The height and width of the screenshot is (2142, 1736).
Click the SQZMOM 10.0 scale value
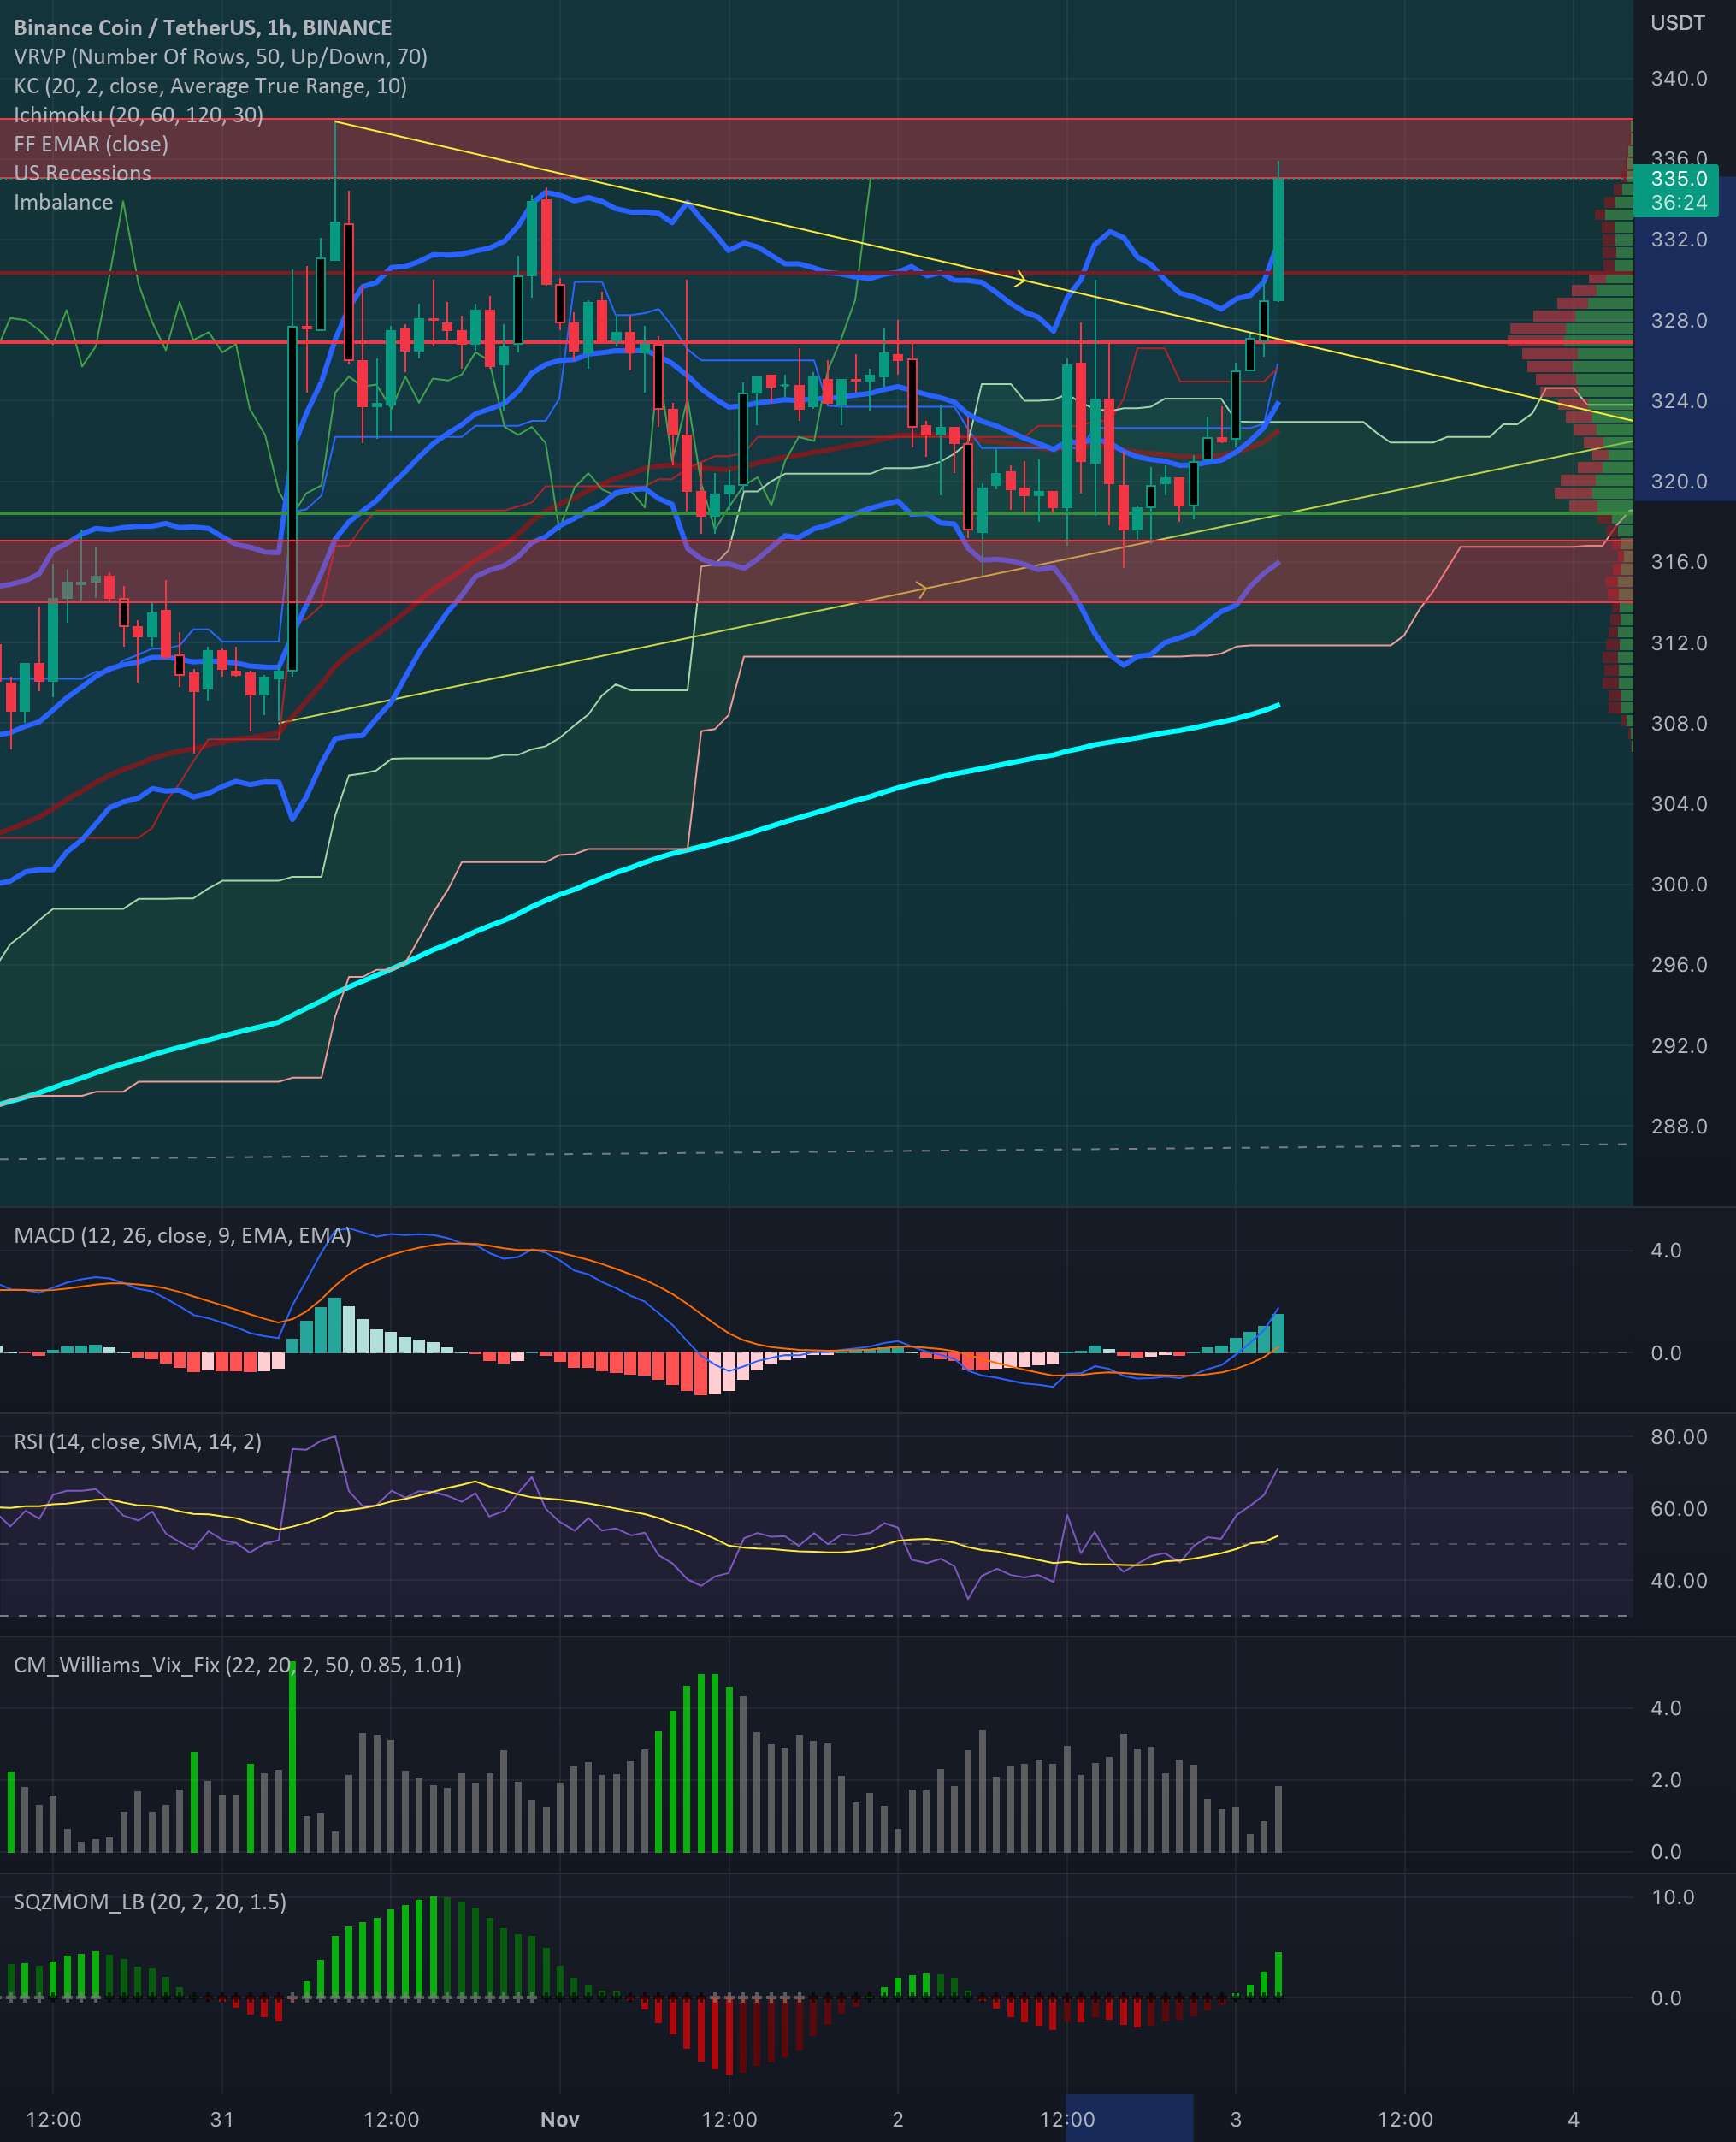pyautogui.click(x=1672, y=1898)
